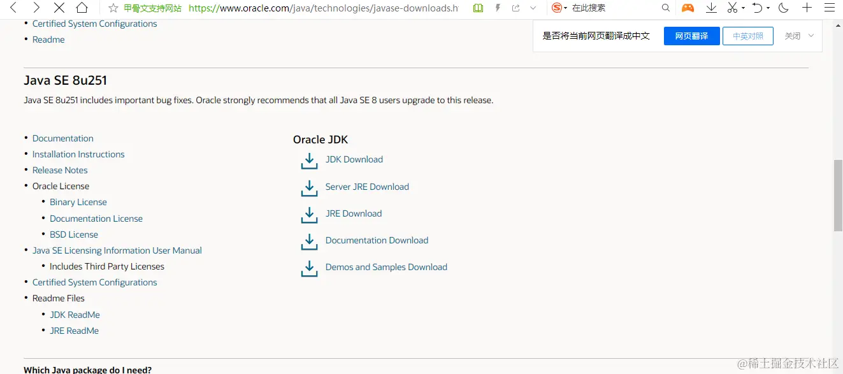This screenshot has height=374, width=843.
Task: Open the Documentation License link
Action: click(x=96, y=219)
